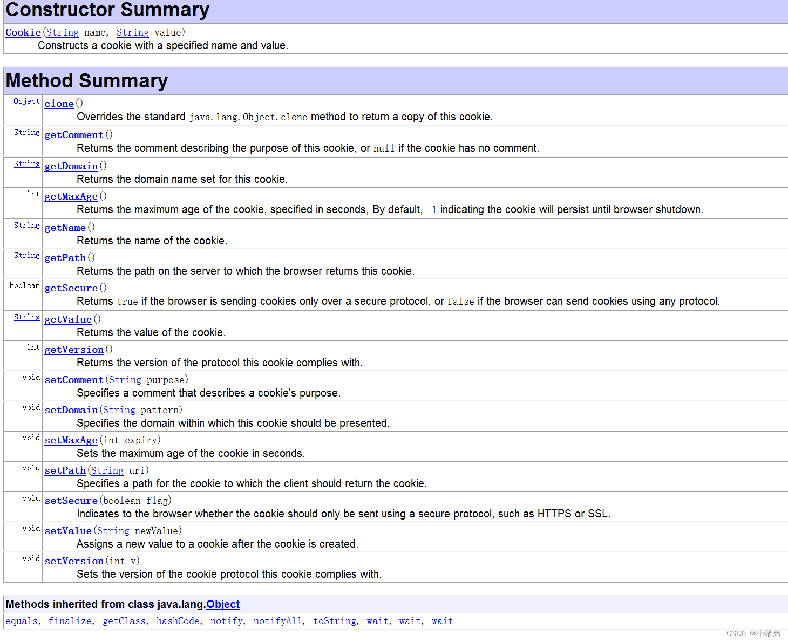This screenshot has width=788, height=642.
Task: Open the setDomain method link
Action: 71,410
